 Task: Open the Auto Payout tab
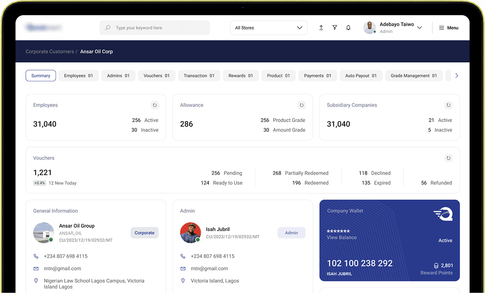click(x=361, y=76)
